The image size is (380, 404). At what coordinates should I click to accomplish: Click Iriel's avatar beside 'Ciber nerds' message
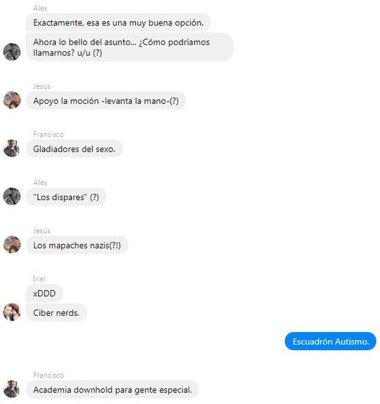(12, 312)
